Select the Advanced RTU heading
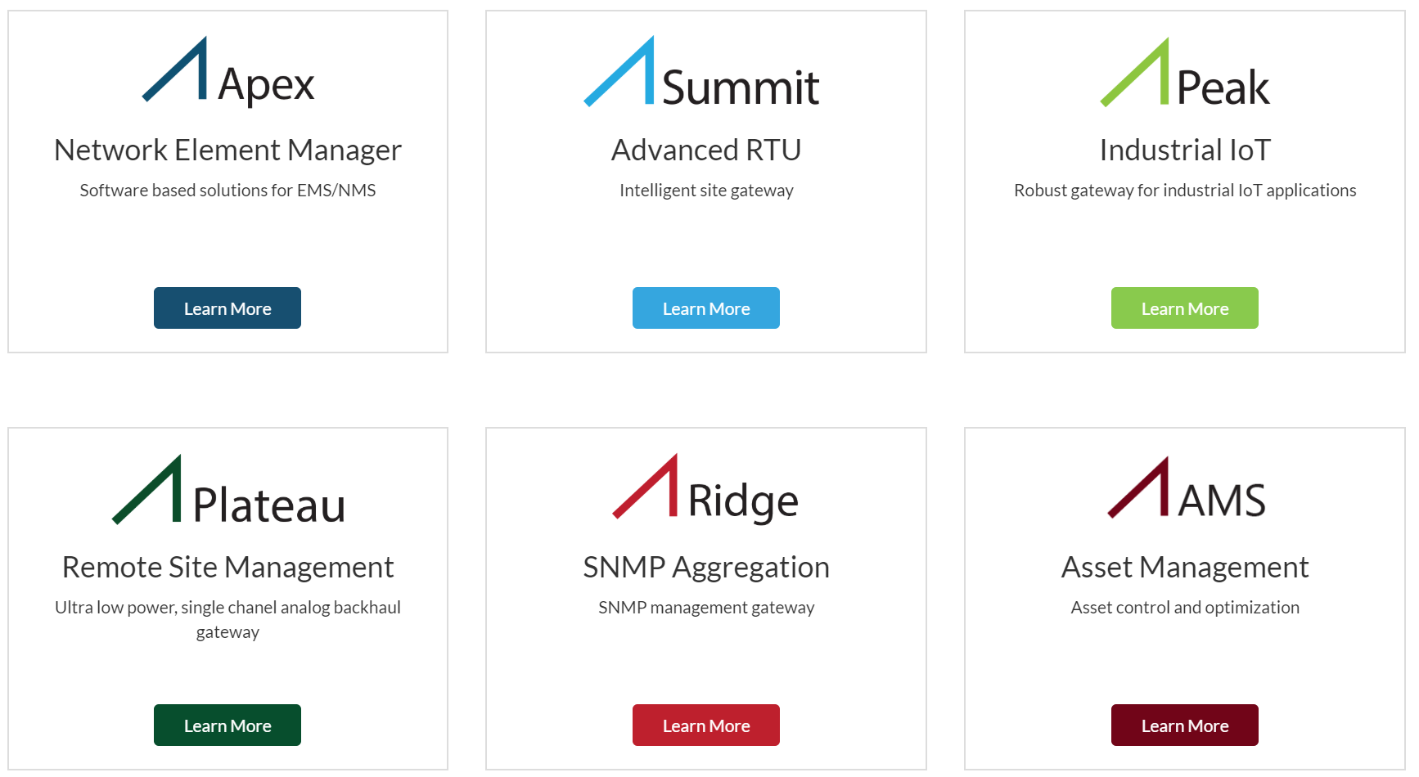This screenshot has height=777, width=1419. 706,150
